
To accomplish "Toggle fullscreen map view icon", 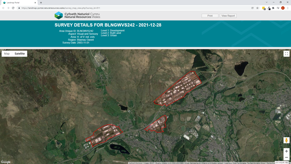I will click(x=286, y=54).
